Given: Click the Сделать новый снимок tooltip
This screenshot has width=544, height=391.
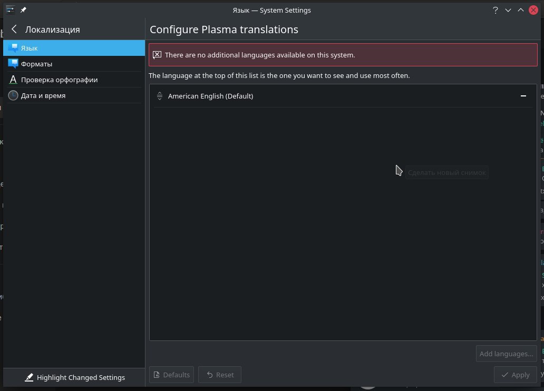Looking at the screenshot, I should [x=447, y=172].
